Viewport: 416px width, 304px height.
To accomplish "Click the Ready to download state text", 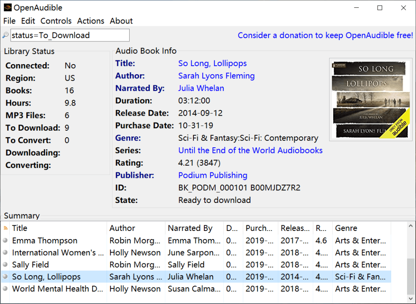I will tap(214, 200).
